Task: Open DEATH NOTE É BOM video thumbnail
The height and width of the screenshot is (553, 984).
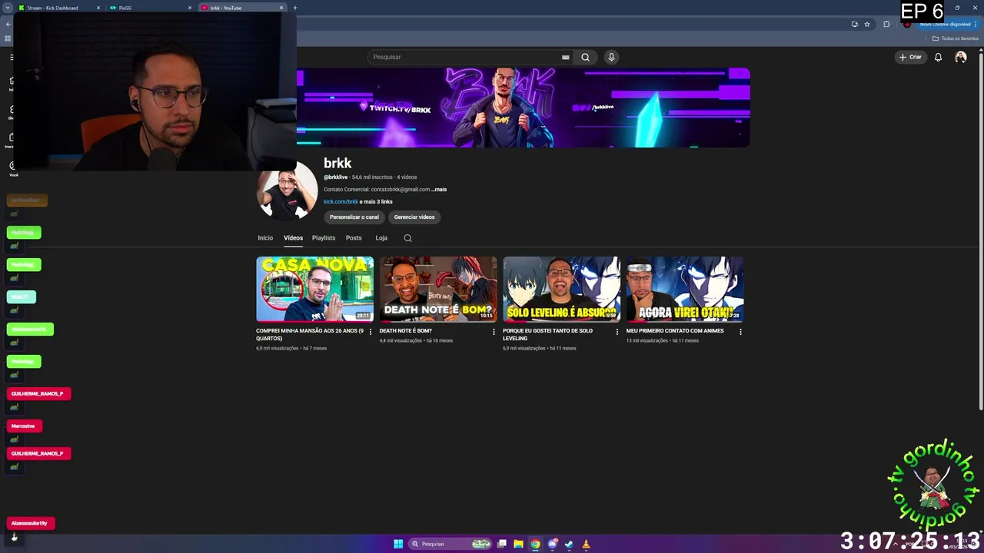Action: (438, 289)
